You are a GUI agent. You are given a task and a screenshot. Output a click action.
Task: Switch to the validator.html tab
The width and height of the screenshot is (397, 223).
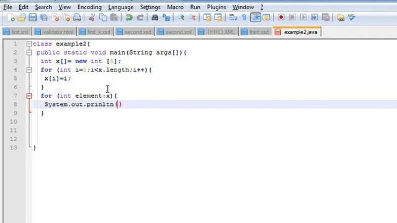(55, 32)
